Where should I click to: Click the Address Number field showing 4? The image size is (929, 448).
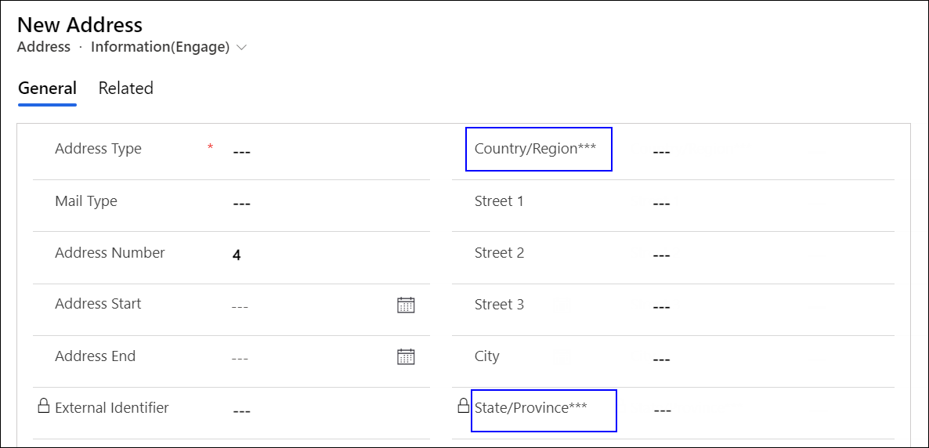(313, 255)
